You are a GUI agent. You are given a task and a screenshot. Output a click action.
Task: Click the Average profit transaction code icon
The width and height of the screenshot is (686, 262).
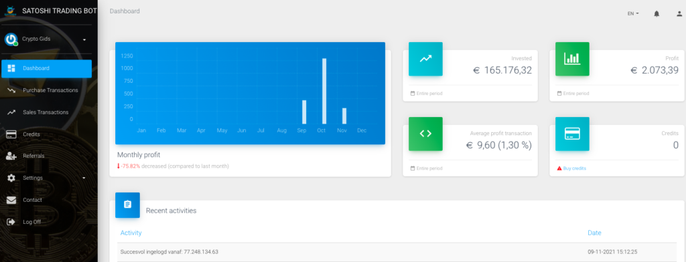pyautogui.click(x=425, y=134)
